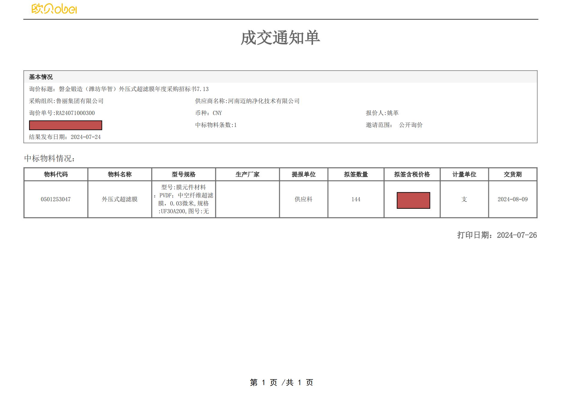Screen dimensions: 561x396
Task: Click the Obei logo in the header
Action: click(54, 9)
